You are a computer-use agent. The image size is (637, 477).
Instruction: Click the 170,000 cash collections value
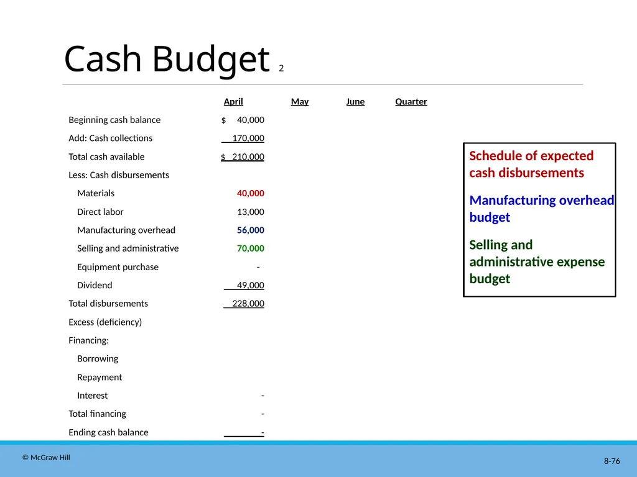pyautogui.click(x=248, y=139)
